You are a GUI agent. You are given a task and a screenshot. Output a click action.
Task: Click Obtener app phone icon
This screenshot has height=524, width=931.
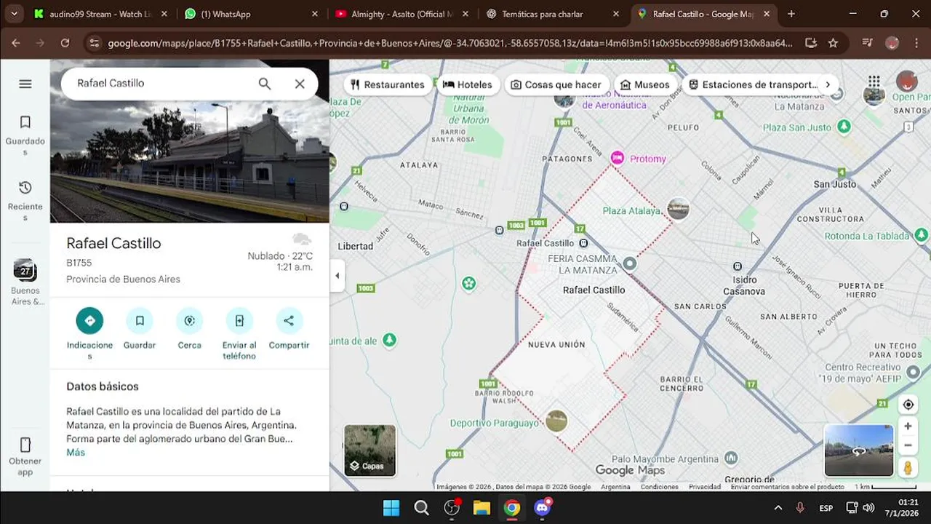point(25,445)
